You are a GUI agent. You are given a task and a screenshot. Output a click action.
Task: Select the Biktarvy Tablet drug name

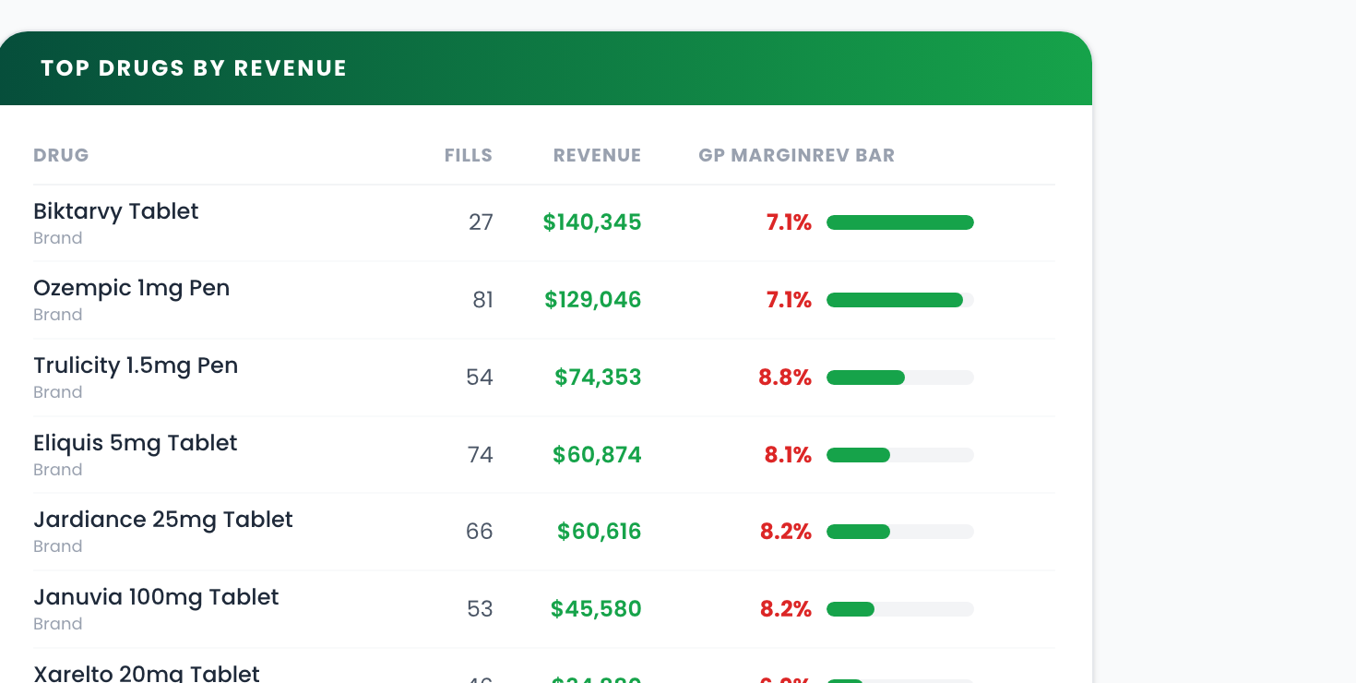pos(116,211)
